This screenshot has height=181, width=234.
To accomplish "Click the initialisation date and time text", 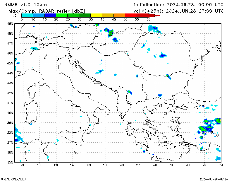I will pyautogui.click(x=178, y=5).
